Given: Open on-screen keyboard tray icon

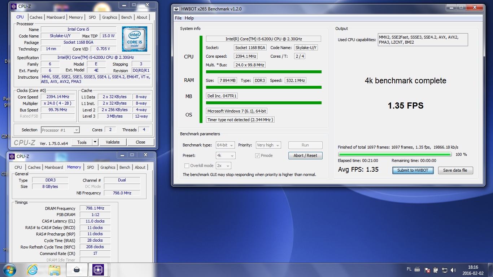Looking at the screenshot, I should tap(417, 269).
